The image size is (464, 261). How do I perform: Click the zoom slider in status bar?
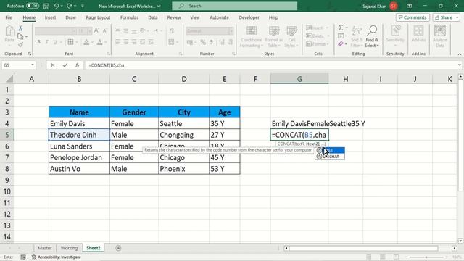[x=426, y=257]
